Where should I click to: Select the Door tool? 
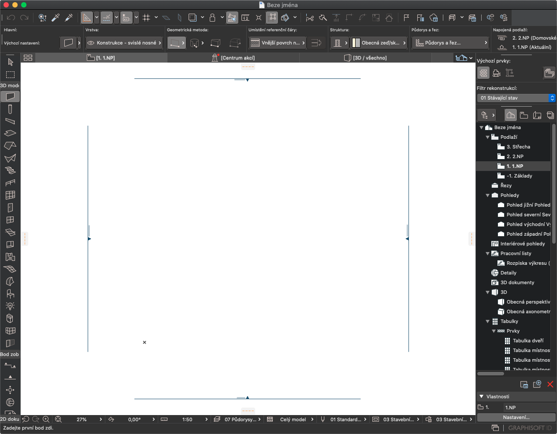10,207
